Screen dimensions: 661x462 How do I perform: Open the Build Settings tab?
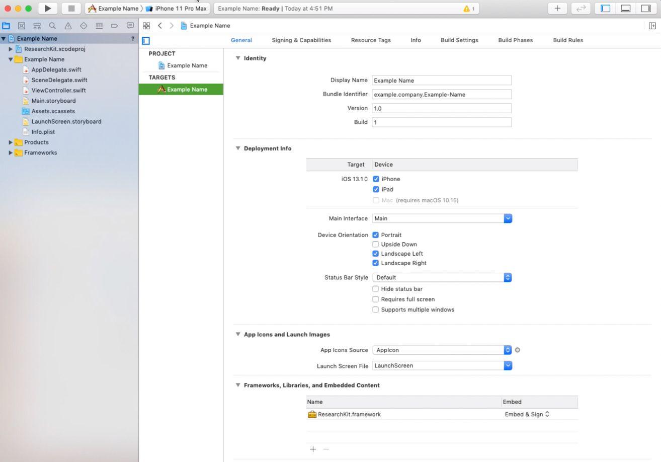[x=459, y=40]
